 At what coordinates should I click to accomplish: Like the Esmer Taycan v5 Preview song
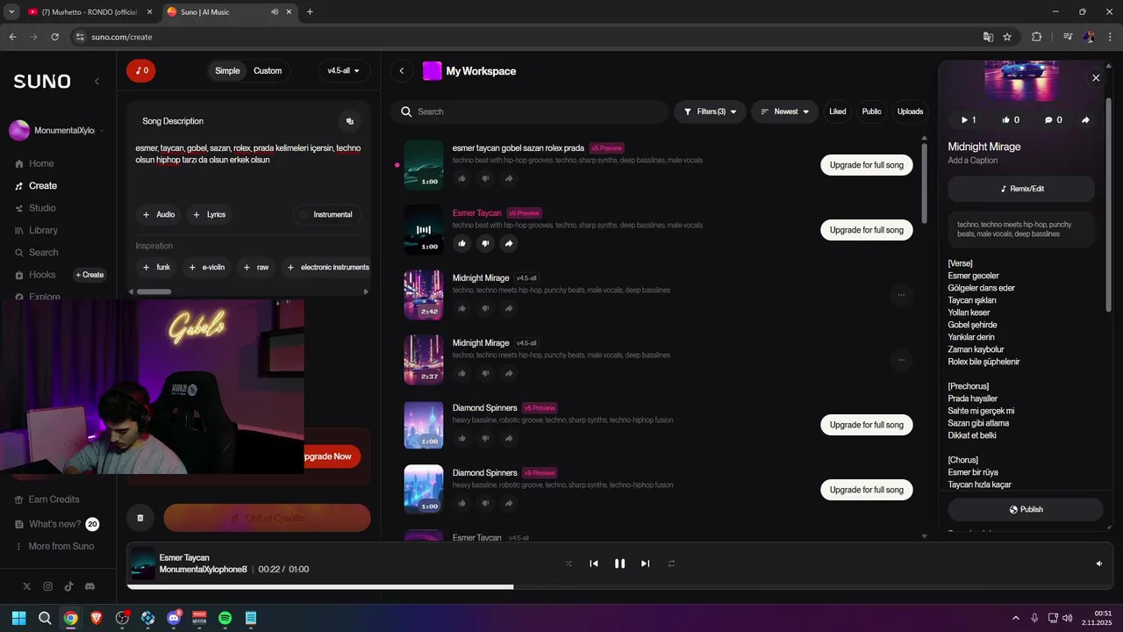click(x=462, y=243)
